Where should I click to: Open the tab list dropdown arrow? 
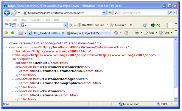pyautogui.click(x=25, y=33)
